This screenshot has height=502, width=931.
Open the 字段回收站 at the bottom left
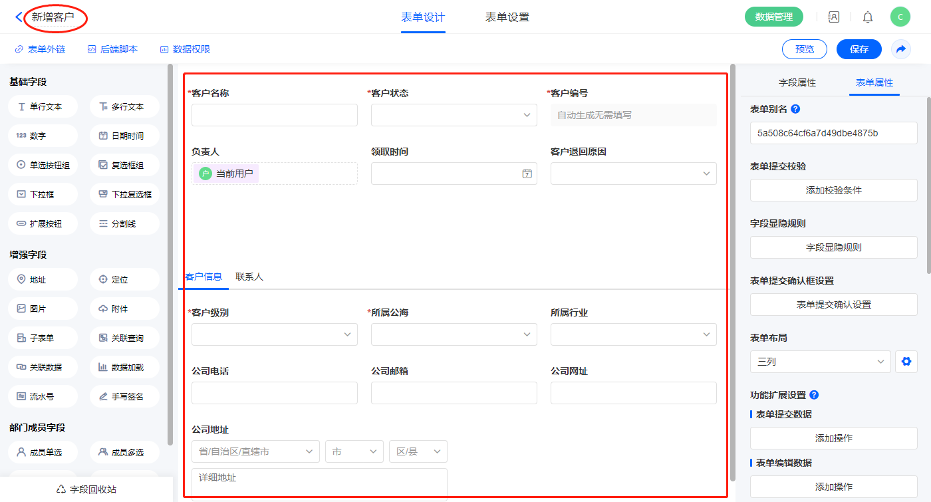pos(86,489)
